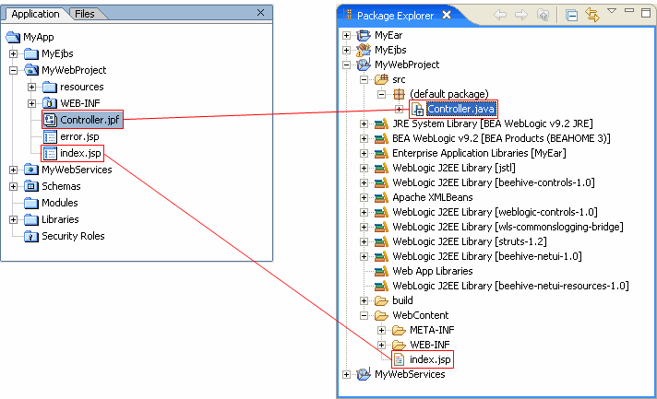657x399 pixels.
Task: Switch to the Files tab
Action: coord(85,14)
